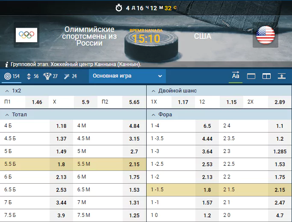Click the USA flag icon
The image size is (292, 222).
tap(265, 35)
